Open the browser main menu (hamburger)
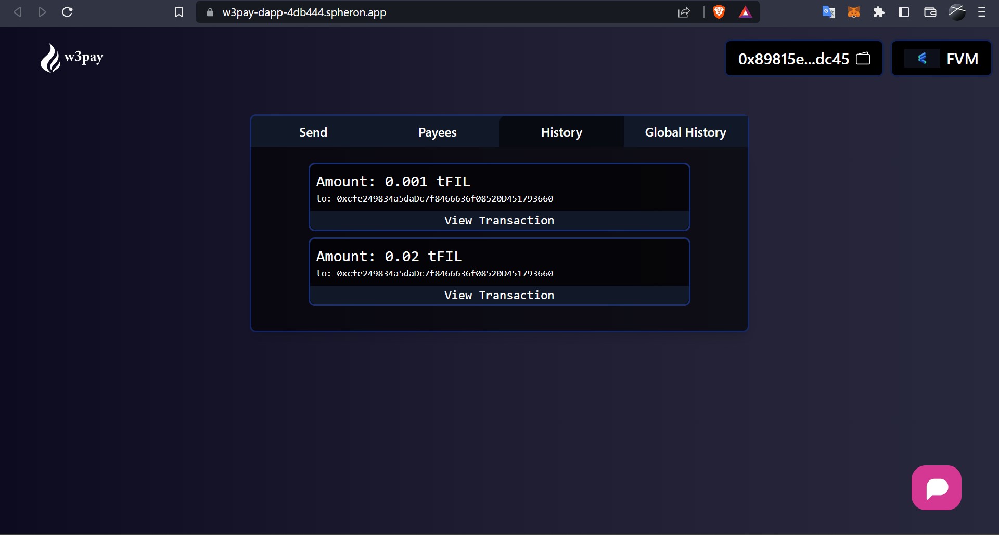The width and height of the screenshot is (999, 535). pyautogui.click(x=982, y=12)
